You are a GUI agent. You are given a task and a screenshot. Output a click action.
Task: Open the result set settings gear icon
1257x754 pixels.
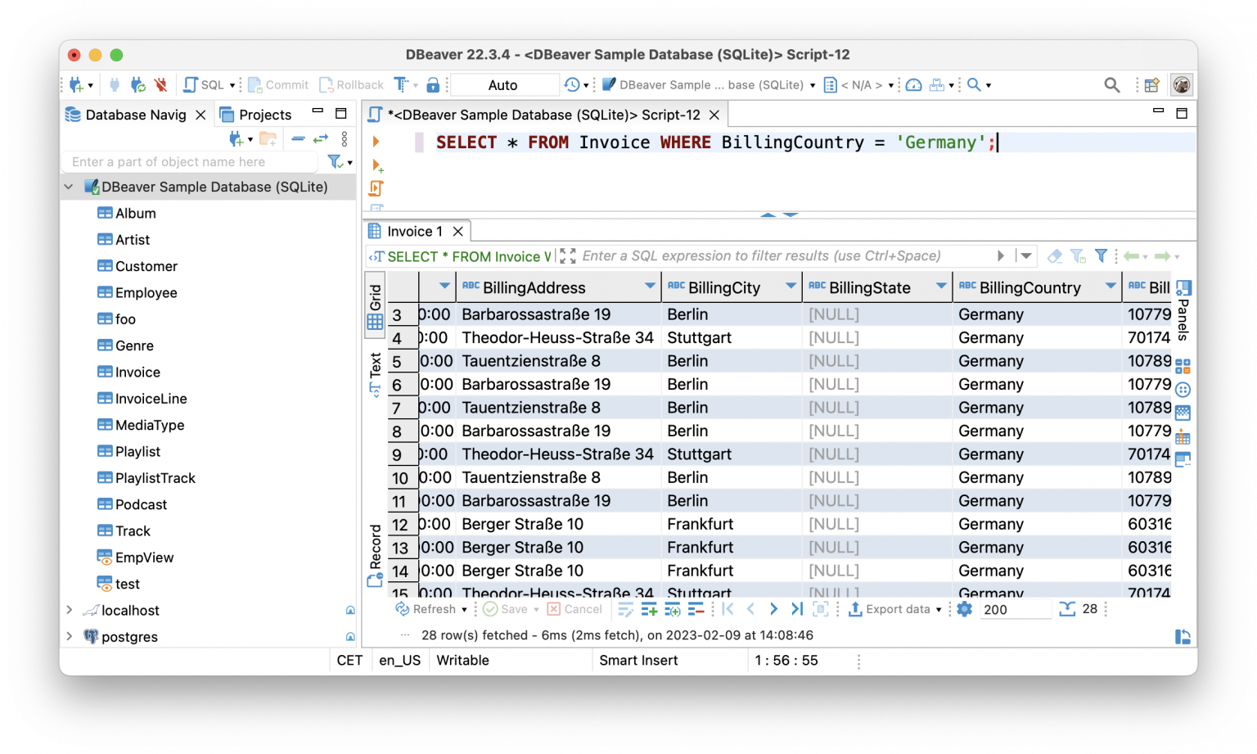point(964,609)
